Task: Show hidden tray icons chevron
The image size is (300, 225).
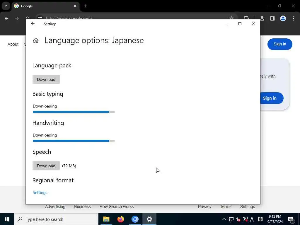Action: pos(224,219)
